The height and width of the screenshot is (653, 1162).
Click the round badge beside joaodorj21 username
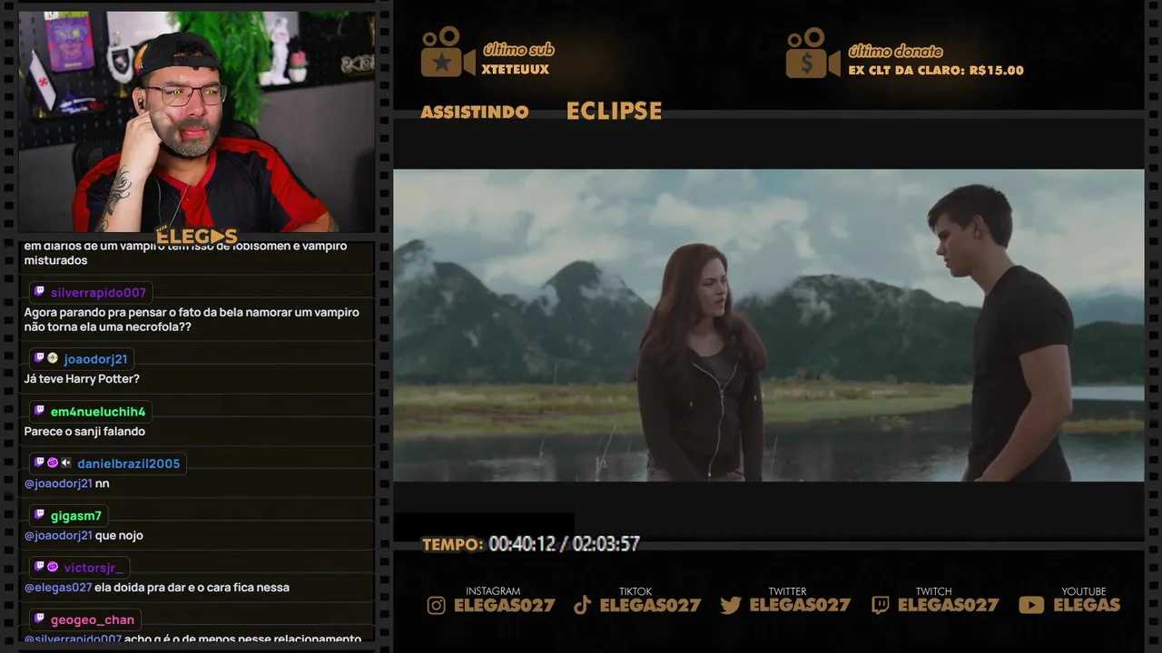coord(53,358)
